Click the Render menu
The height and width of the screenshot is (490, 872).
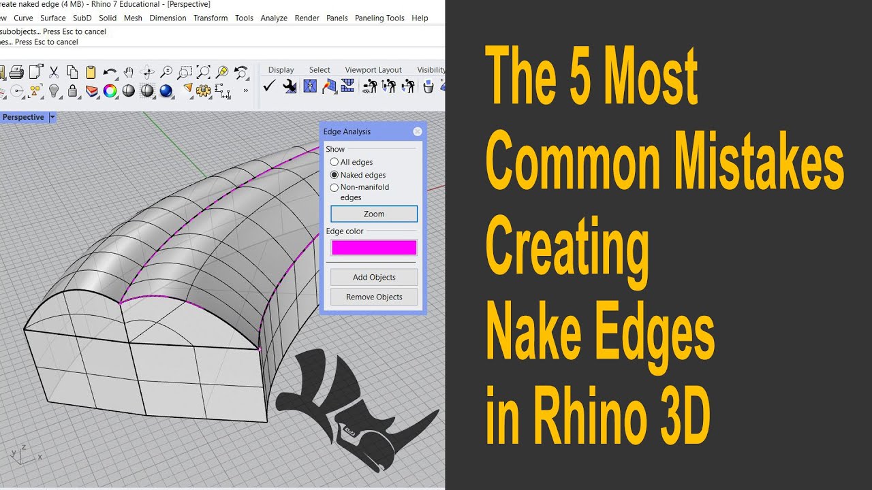[307, 18]
